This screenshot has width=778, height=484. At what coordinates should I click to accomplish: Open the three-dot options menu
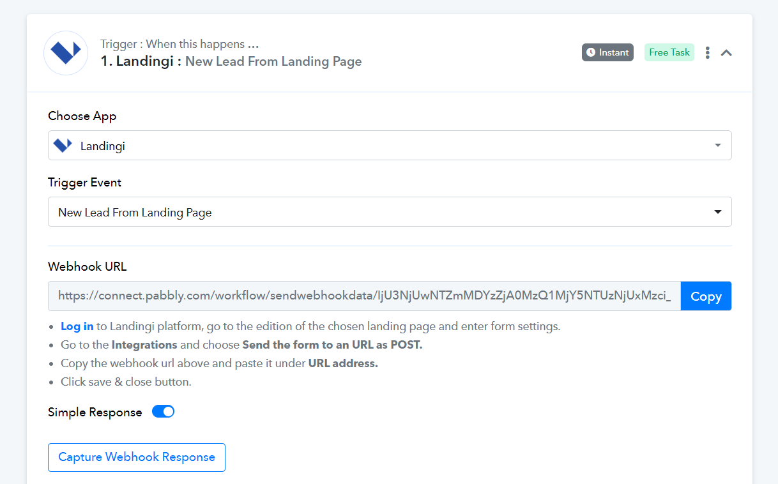pos(707,52)
